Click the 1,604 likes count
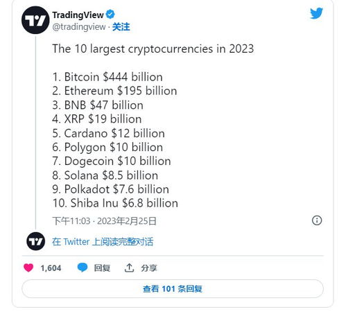The width and height of the screenshot is (346, 314). [51, 268]
